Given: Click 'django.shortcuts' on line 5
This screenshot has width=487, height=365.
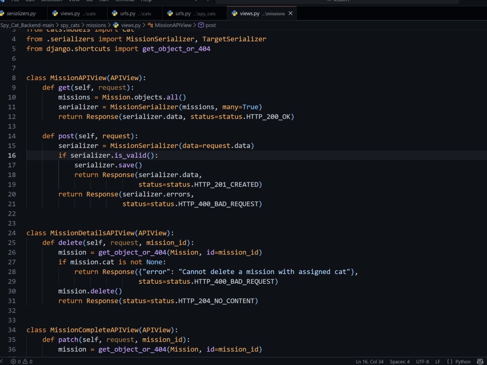Looking at the screenshot, I should click(78, 49).
